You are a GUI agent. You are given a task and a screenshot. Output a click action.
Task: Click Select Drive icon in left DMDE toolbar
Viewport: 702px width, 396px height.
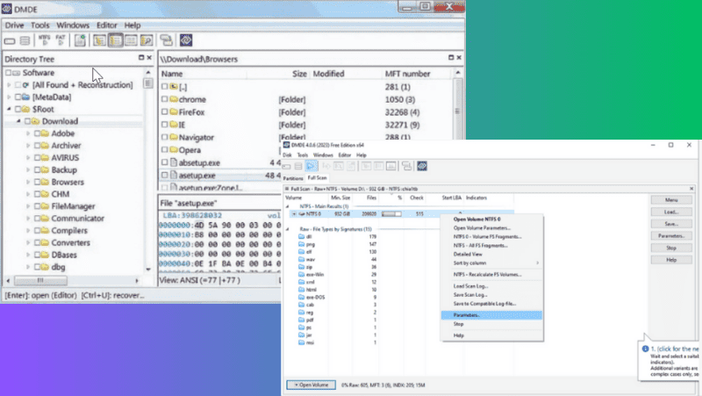click(10, 40)
